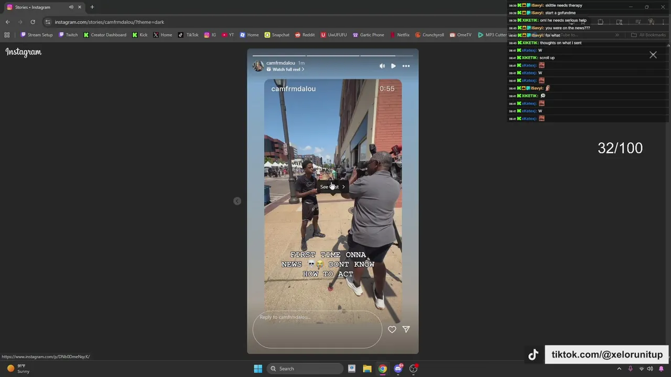The height and width of the screenshot is (377, 671).
Task: Open the MP3 Cutter bookmark
Action: pyautogui.click(x=492, y=35)
